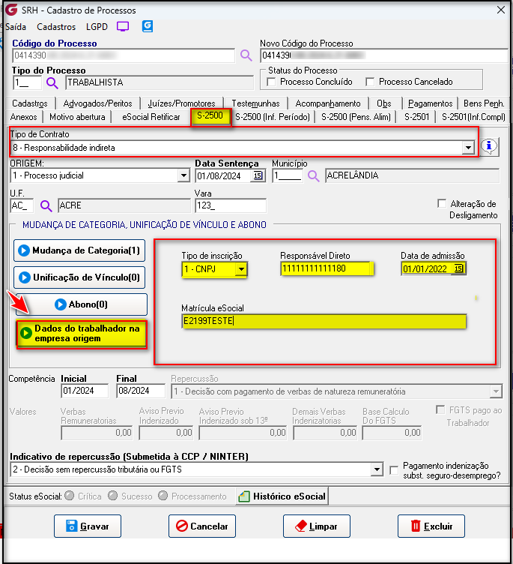
Task: Switch to the S-2500 (Pens. Alim) tab
Action: coord(356,117)
